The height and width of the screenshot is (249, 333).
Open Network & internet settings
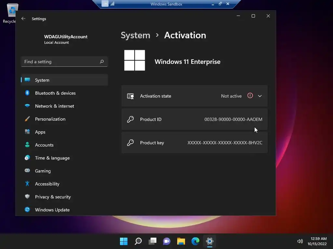(x=64, y=106)
